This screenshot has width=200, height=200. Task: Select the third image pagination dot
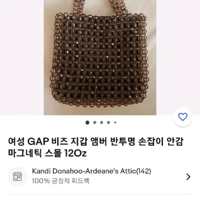pos(102,123)
